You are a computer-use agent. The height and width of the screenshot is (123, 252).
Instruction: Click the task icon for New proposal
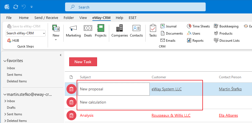click(71, 89)
